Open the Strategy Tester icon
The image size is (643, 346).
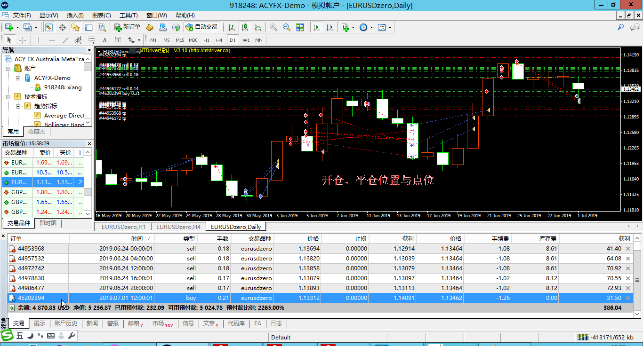(x=101, y=27)
